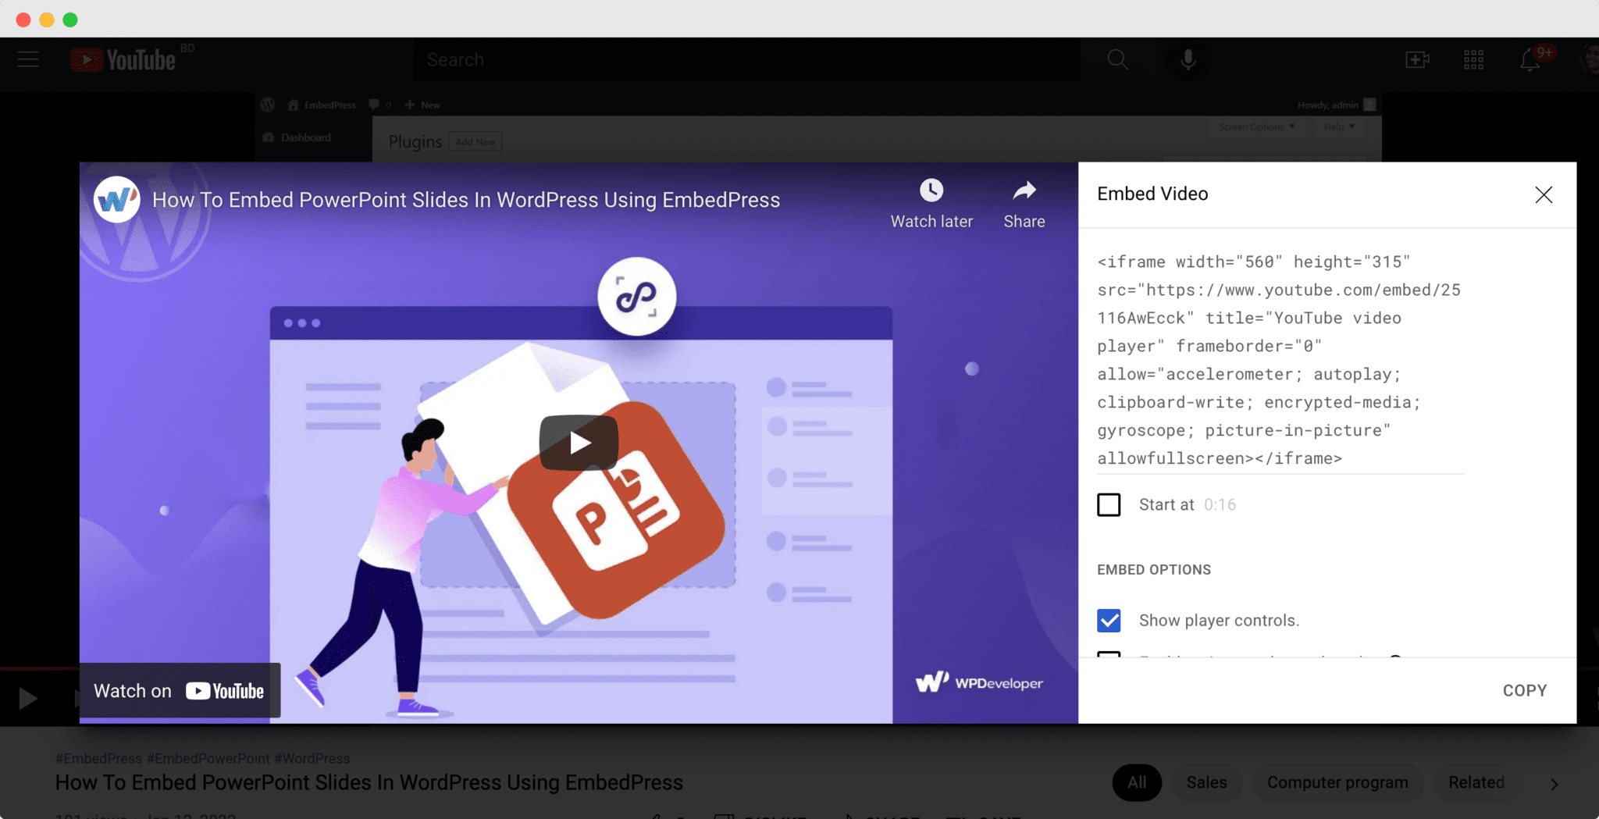Enable the Start at checkbox
The width and height of the screenshot is (1599, 819).
pos(1109,504)
